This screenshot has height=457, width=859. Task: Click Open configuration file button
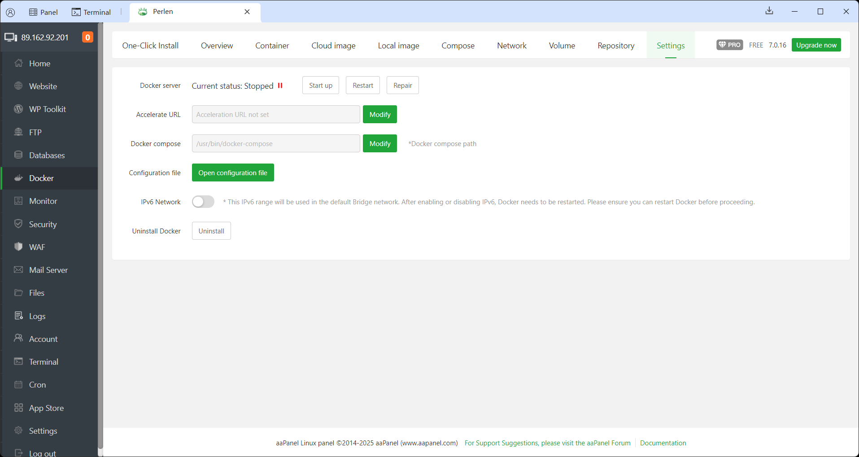point(233,173)
